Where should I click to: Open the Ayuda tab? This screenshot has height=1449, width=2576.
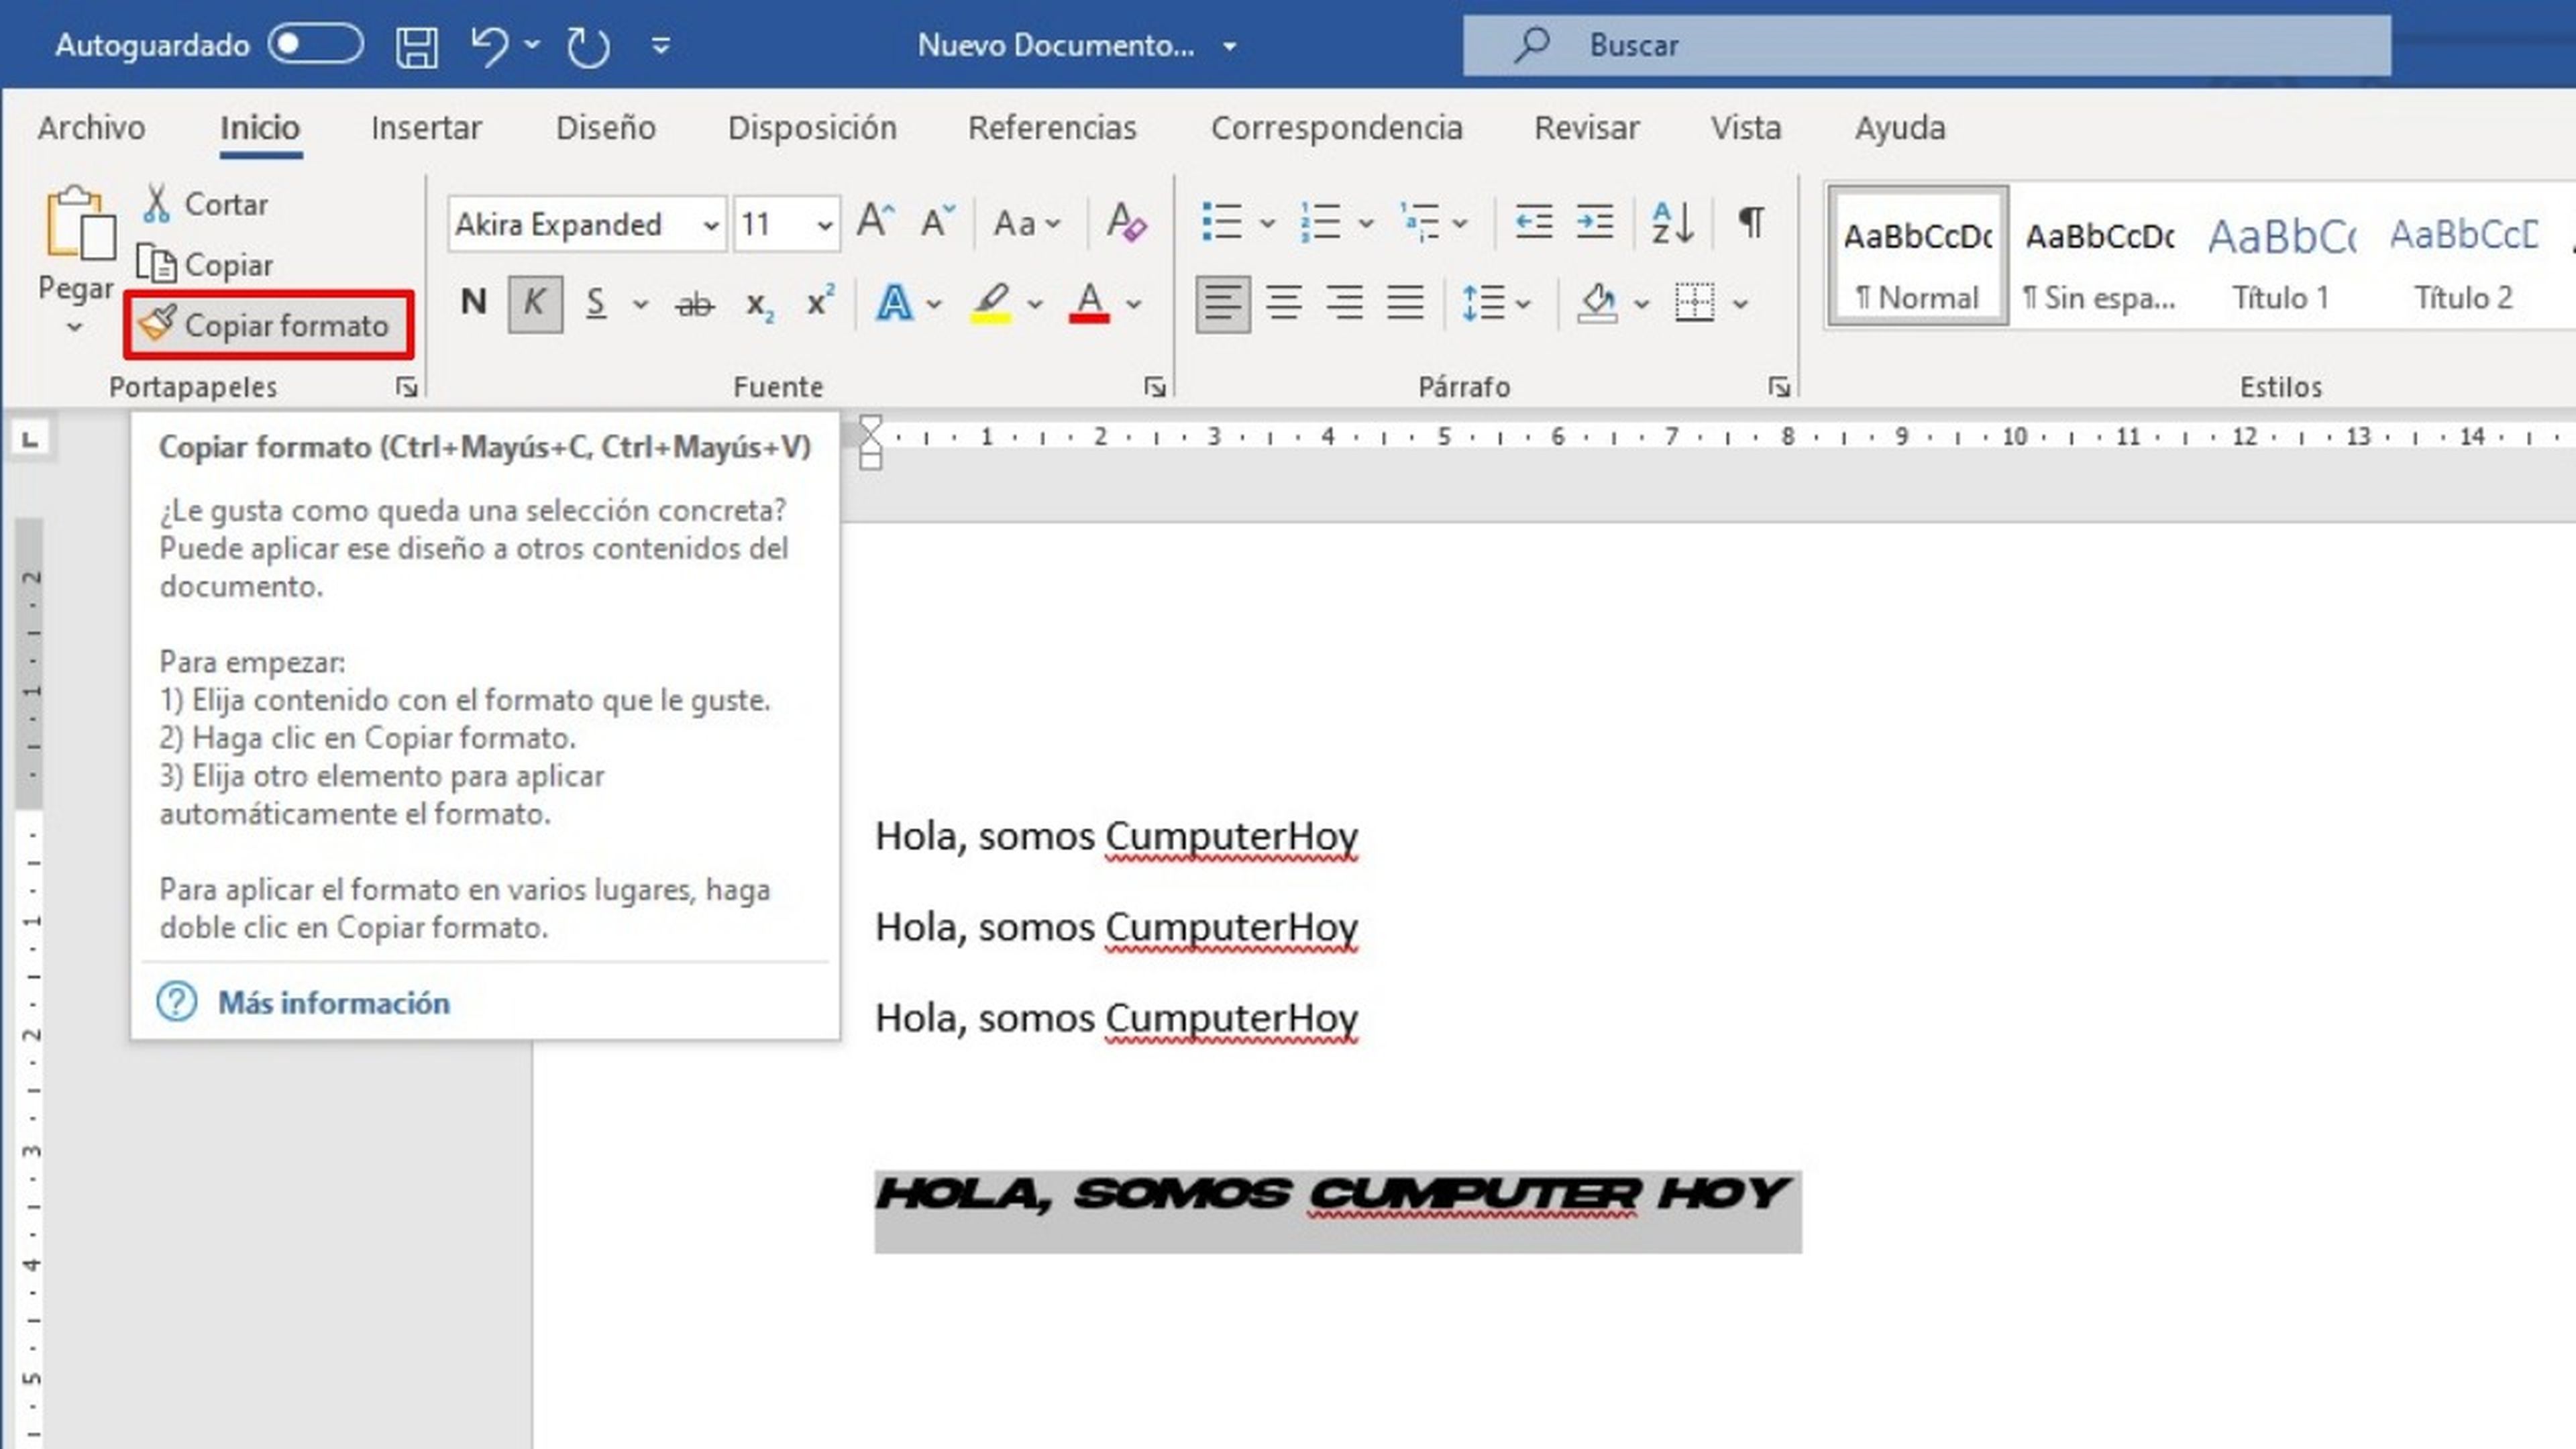pyautogui.click(x=1900, y=128)
